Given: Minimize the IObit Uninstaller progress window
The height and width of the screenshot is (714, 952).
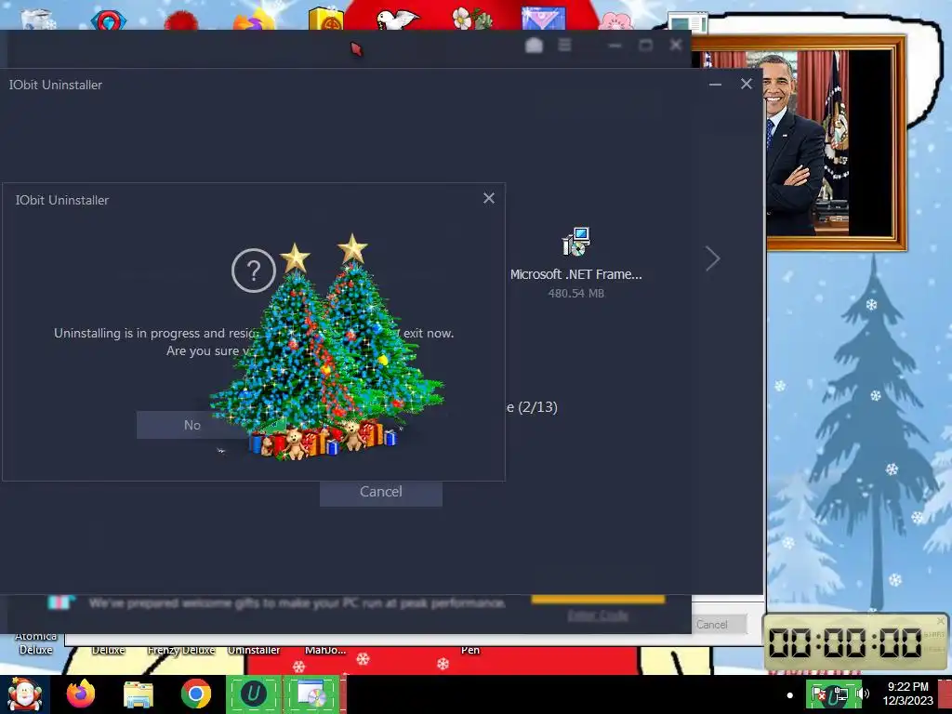Looking at the screenshot, I should (x=715, y=85).
